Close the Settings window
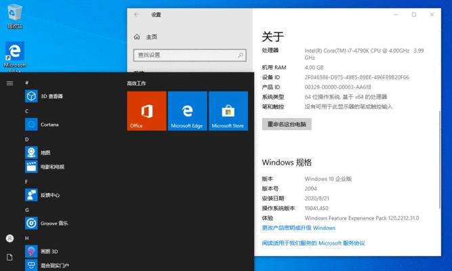452x271 pixels. (x=432, y=14)
